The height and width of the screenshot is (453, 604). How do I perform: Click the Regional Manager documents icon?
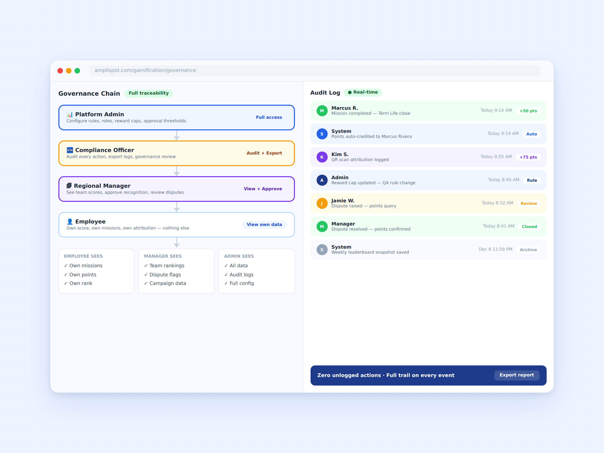tap(69, 186)
